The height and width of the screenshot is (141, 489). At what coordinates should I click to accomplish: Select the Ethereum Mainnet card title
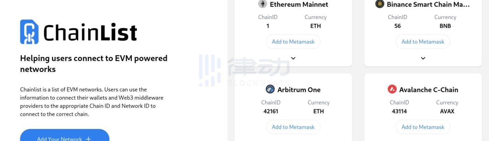point(299,4)
